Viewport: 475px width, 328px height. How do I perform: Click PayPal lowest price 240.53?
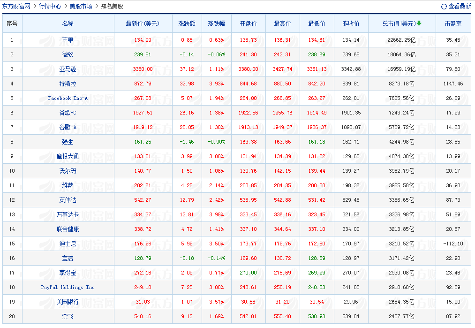(x=317, y=287)
